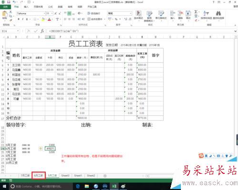Image resolution: width=238 pixels, height=190 pixels.
Task: Open the green File tab
Action: [x=6, y=7]
